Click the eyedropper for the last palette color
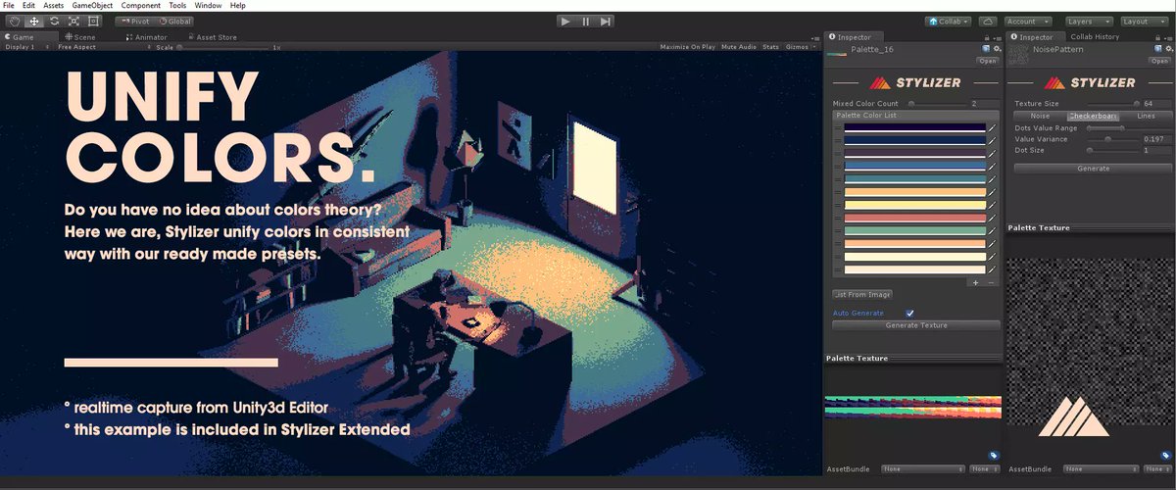Viewport: 1176px width, 490px height. (992, 269)
